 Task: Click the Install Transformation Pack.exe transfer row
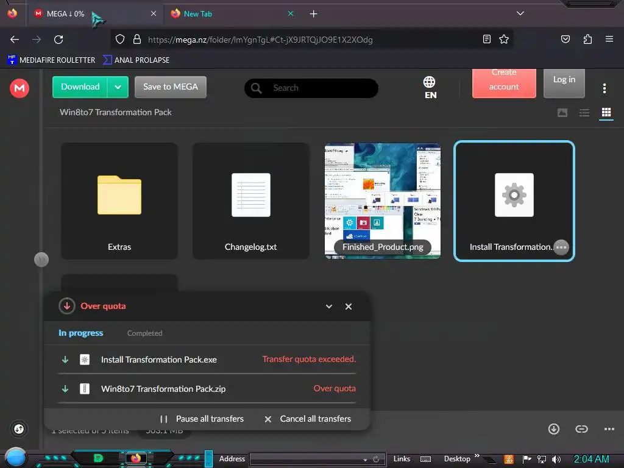point(207,360)
